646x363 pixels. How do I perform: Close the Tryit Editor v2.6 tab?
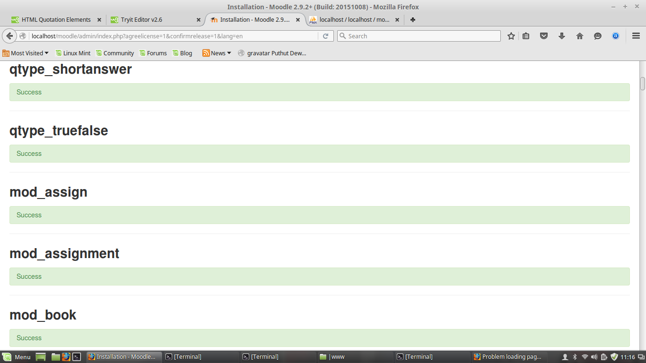pyautogui.click(x=199, y=20)
